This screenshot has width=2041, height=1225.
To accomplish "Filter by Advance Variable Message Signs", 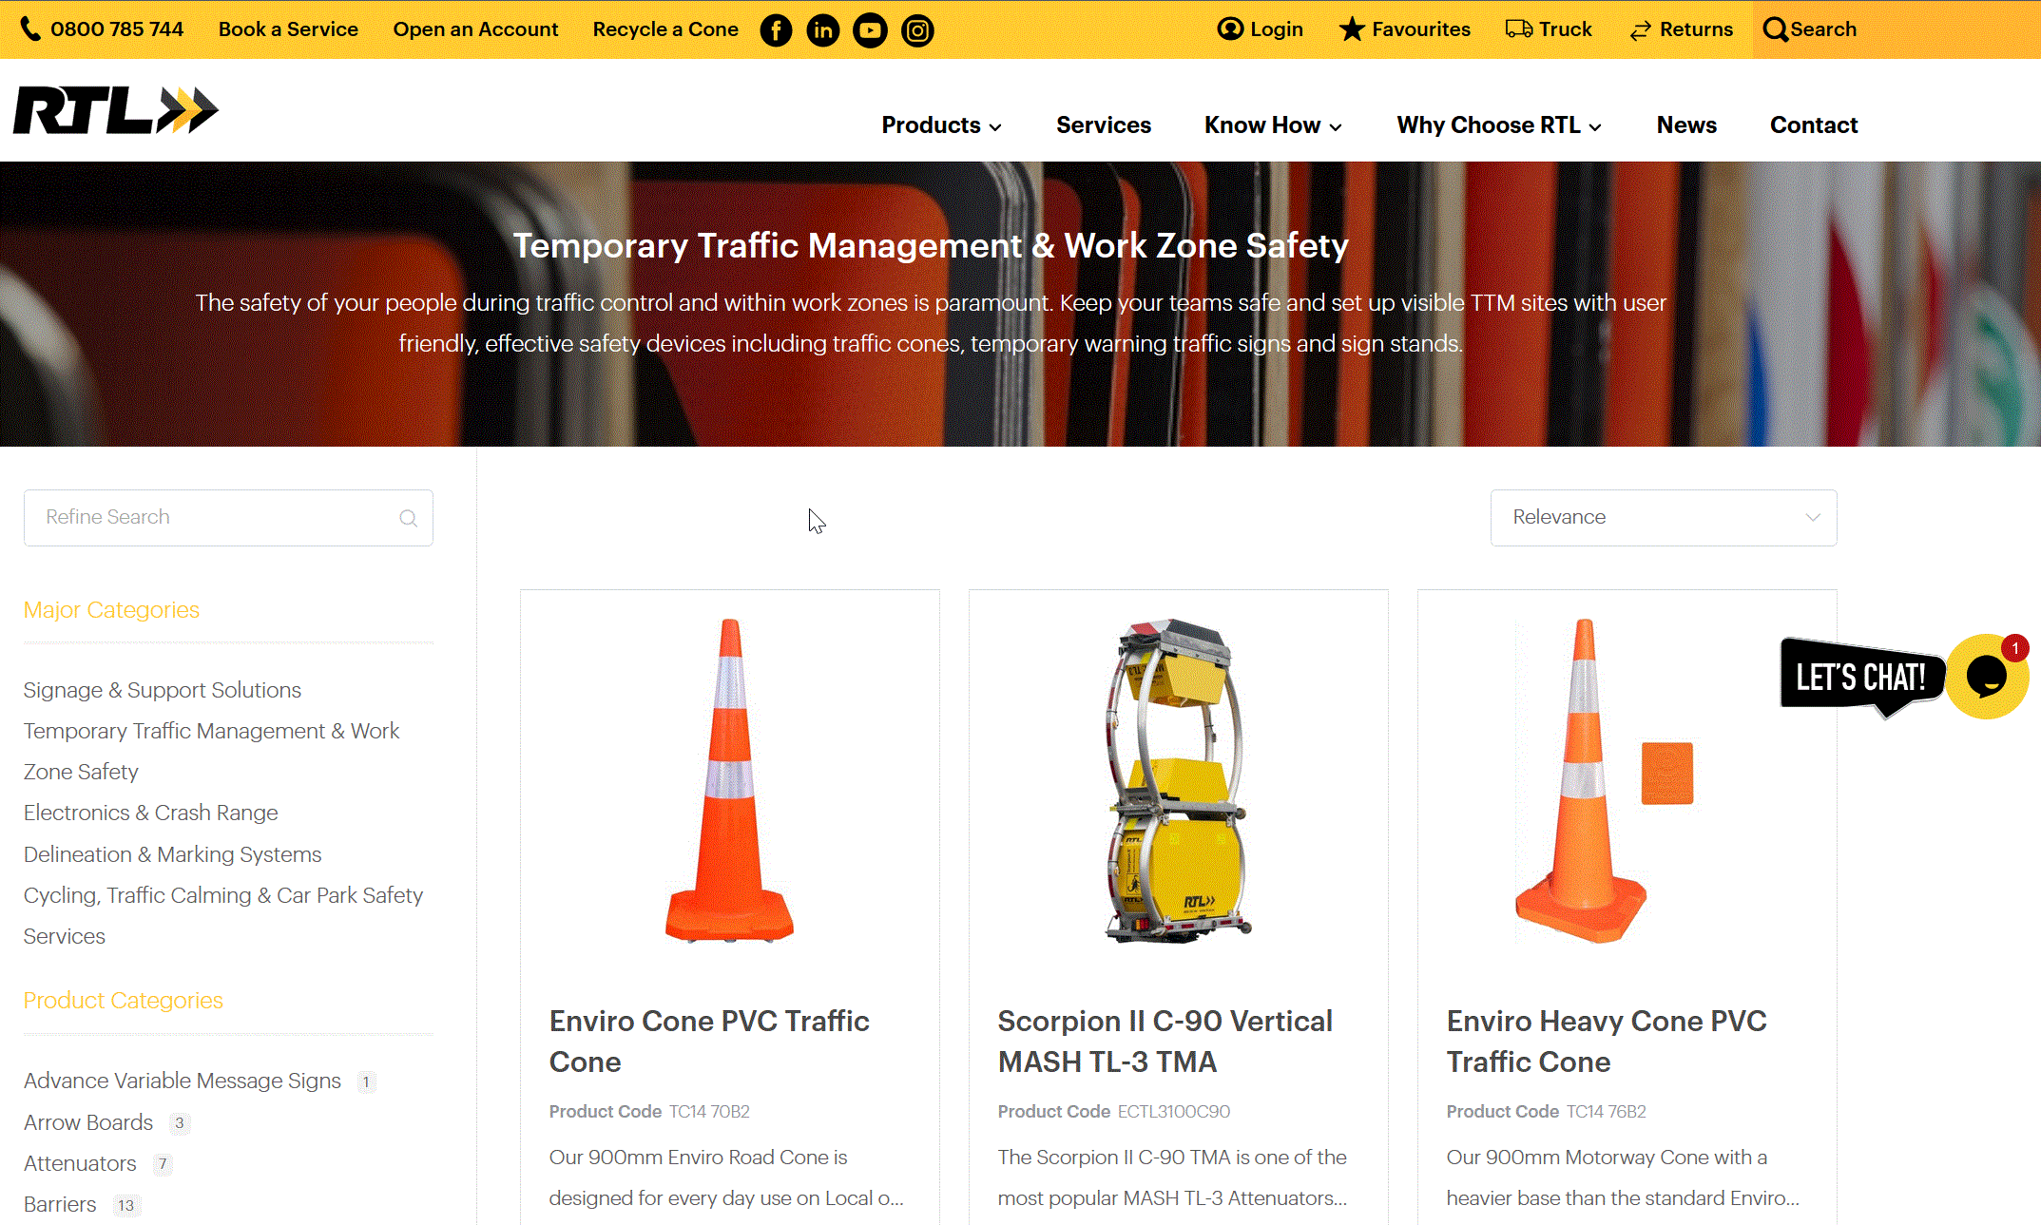I will click(183, 1081).
